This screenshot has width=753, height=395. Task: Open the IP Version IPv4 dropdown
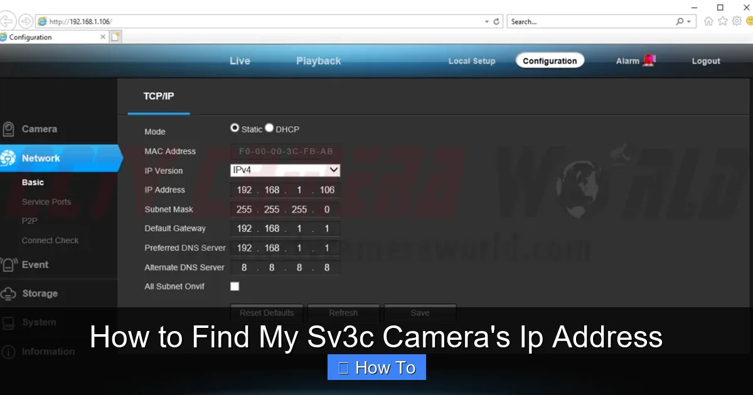click(286, 170)
